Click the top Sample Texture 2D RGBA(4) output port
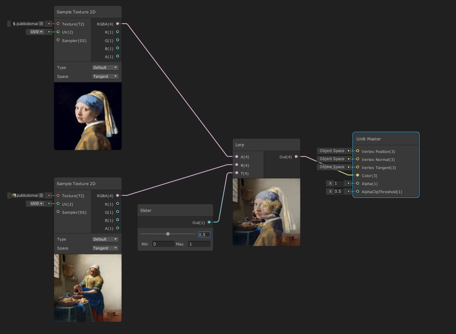Screen dimensions: 456x334 [117, 24]
